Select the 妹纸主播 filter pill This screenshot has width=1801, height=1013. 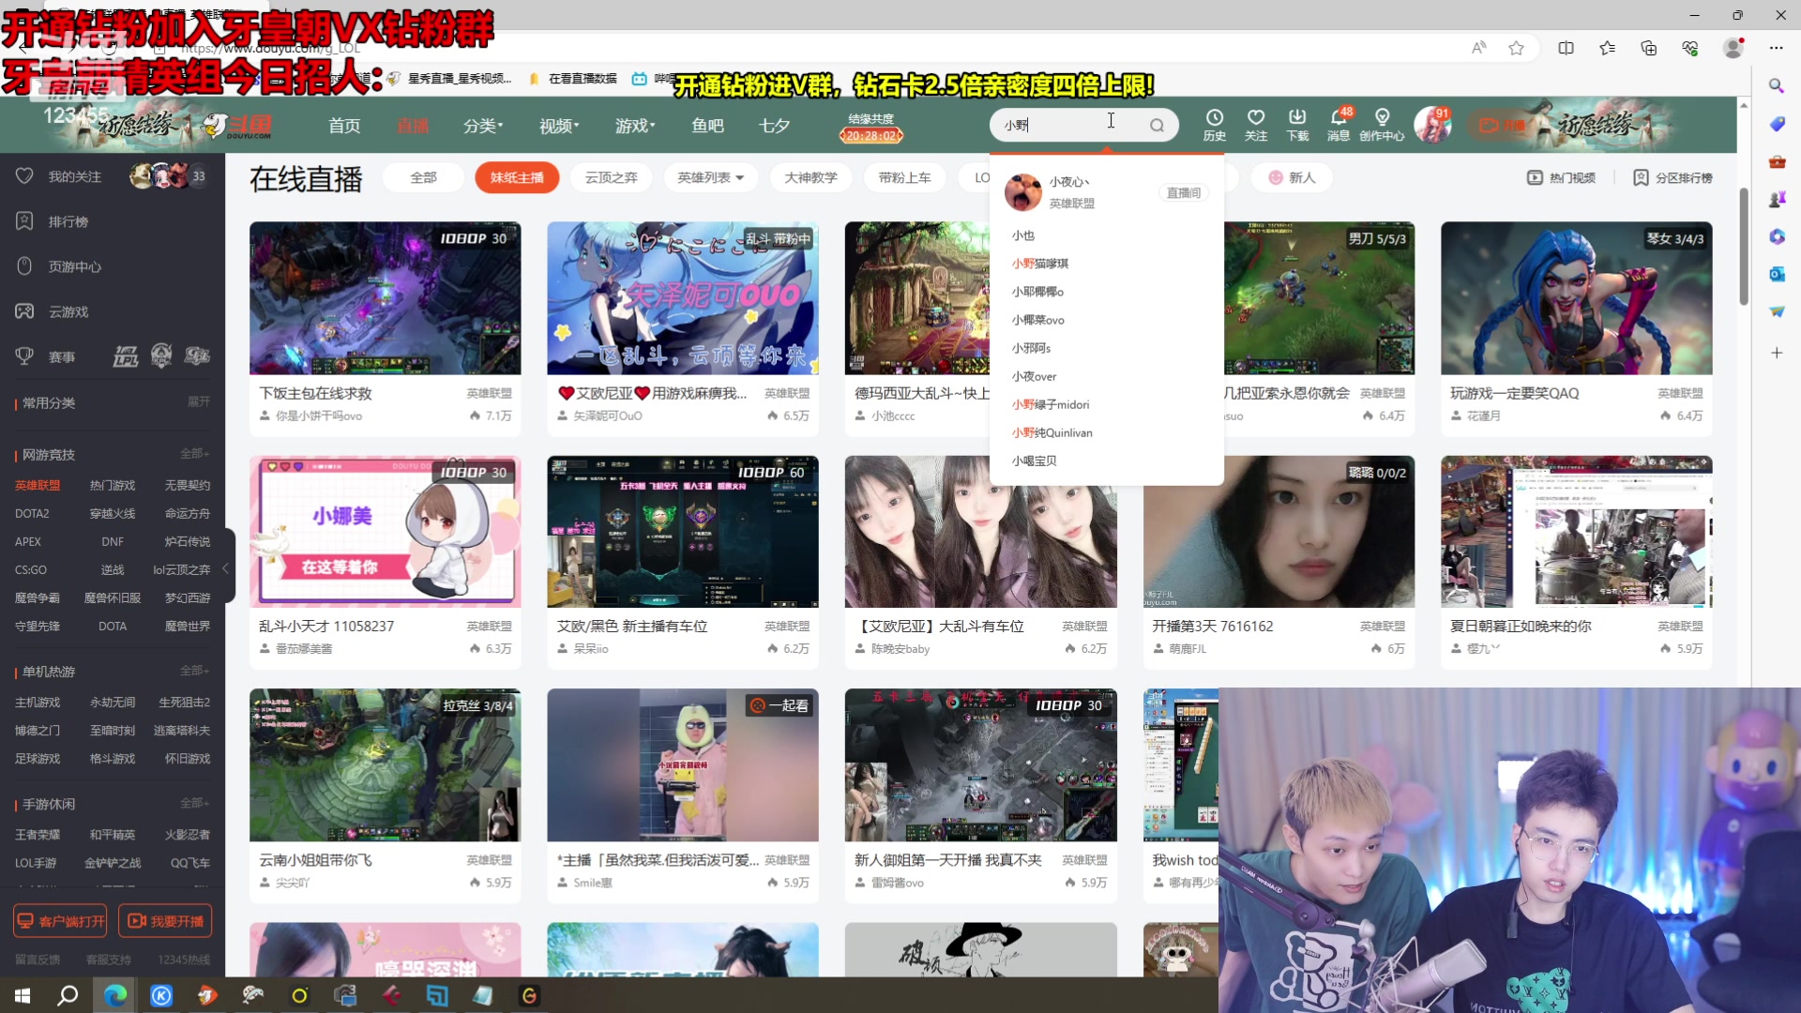tap(517, 177)
